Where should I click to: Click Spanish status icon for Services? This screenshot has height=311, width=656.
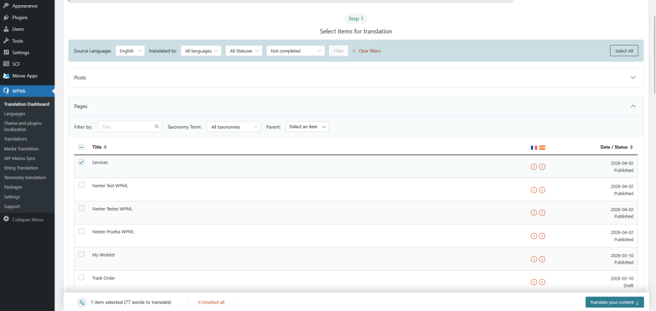pos(542,167)
